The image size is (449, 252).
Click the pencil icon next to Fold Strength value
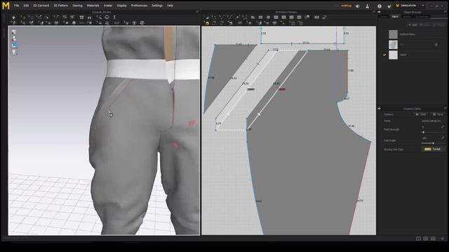click(443, 127)
